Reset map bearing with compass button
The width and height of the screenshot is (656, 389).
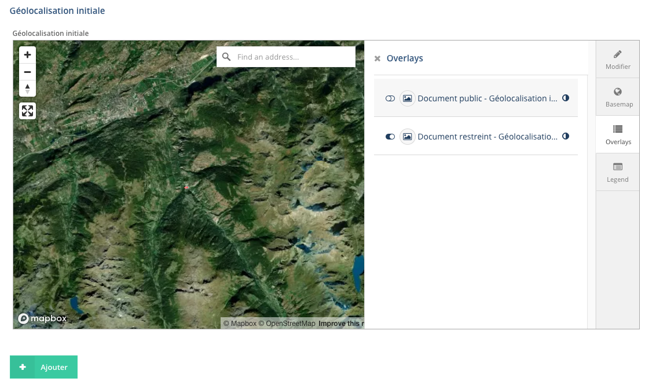tap(27, 89)
